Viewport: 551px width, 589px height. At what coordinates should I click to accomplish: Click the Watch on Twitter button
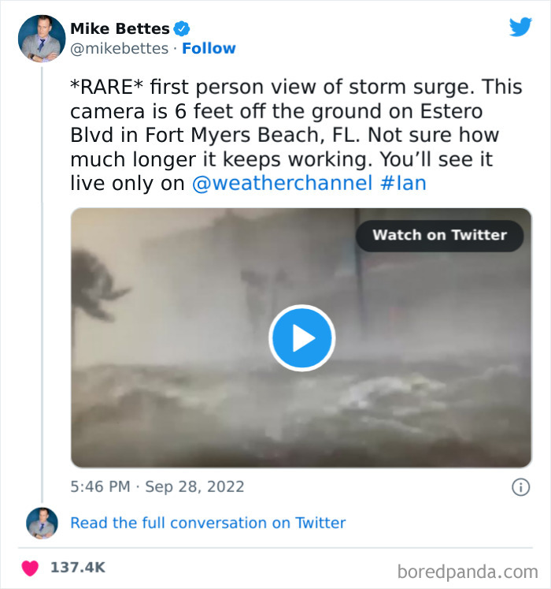click(439, 235)
